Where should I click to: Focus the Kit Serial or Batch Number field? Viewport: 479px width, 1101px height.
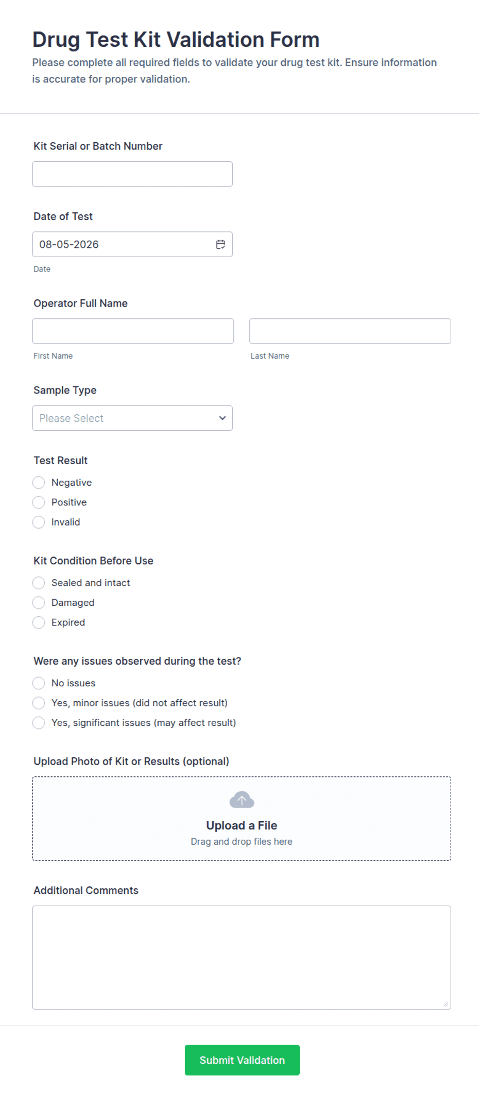tap(132, 174)
